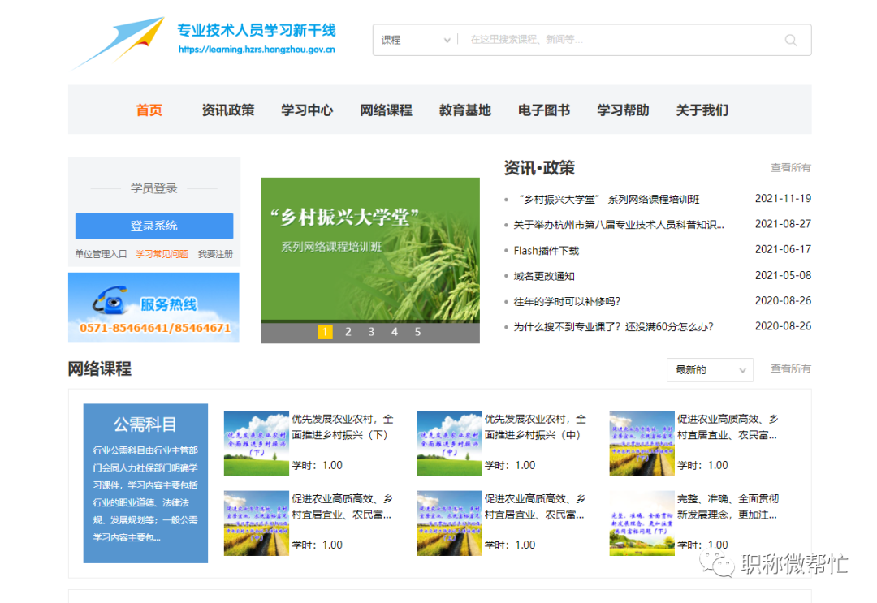Open news about 第八届专业技术人员科普知识
This screenshot has height=603, width=877.
coord(619,225)
